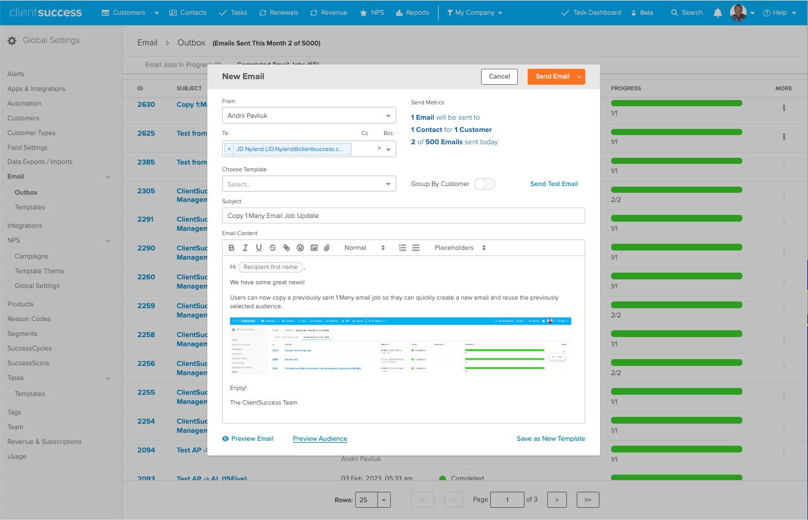The height and width of the screenshot is (520, 808).
Task: Open Send Email options arrow
Action: pyautogui.click(x=579, y=77)
